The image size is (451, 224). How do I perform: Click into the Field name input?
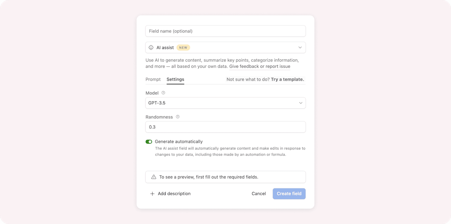pyautogui.click(x=225, y=31)
